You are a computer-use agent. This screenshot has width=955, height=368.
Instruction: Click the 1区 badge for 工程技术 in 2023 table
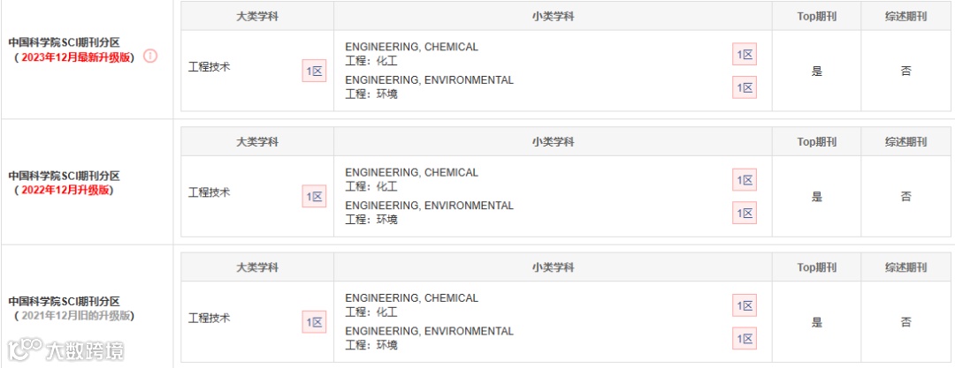pyautogui.click(x=314, y=71)
